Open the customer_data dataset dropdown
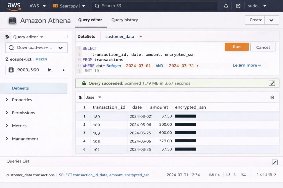The width and height of the screenshot is (283, 188). click(x=140, y=37)
